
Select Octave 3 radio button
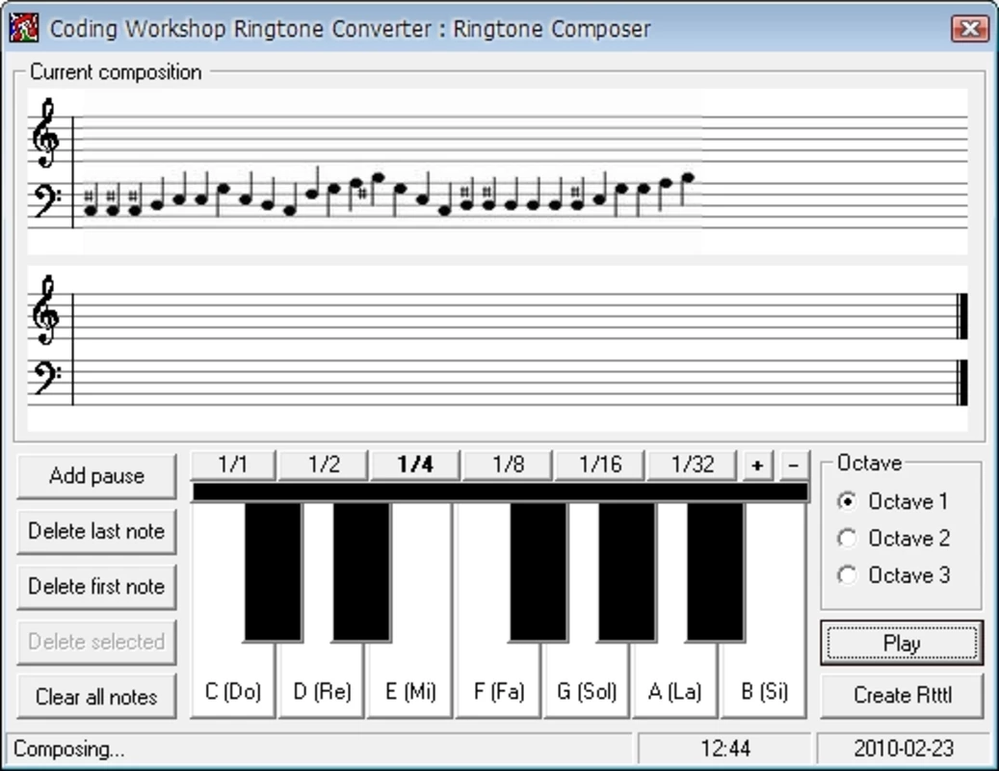point(893,575)
